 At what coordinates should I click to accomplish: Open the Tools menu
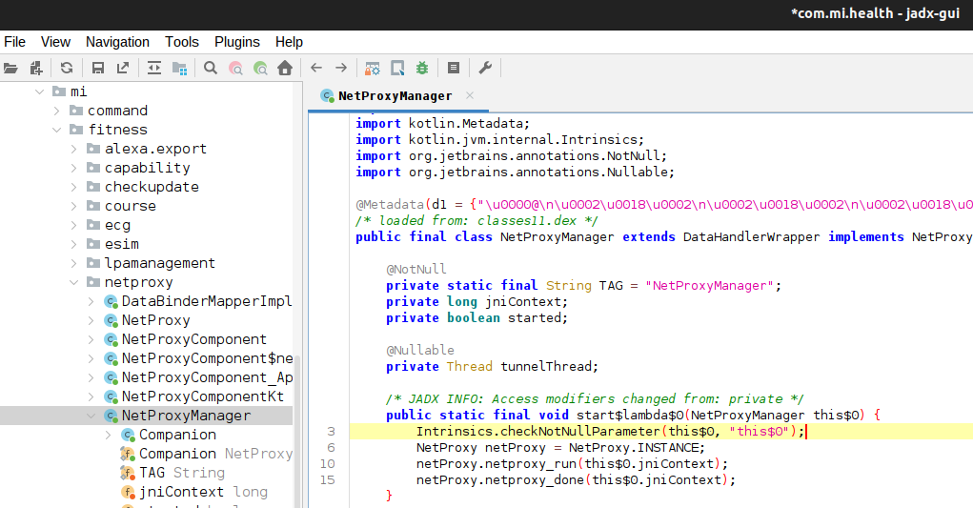click(x=182, y=42)
